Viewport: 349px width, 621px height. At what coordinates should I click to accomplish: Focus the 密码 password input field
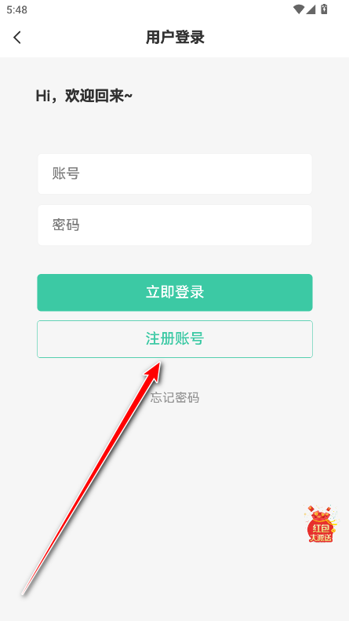coord(175,225)
